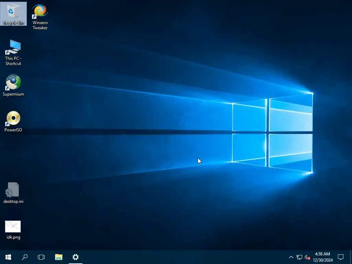
Task: Open File Explorer from the taskbar
Action: coord(58,257)
